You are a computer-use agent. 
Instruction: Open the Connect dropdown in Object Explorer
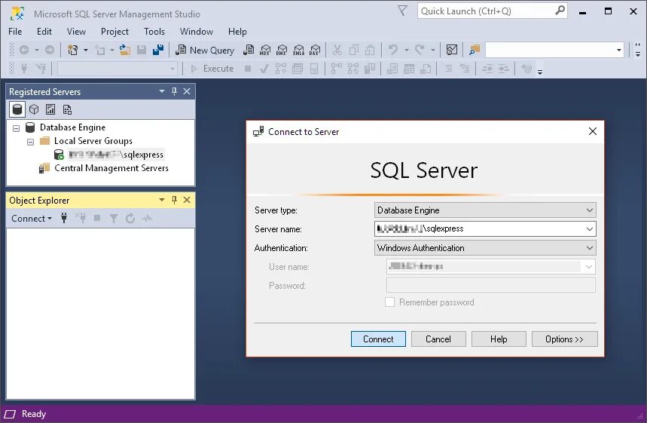(x=32, y=218)
